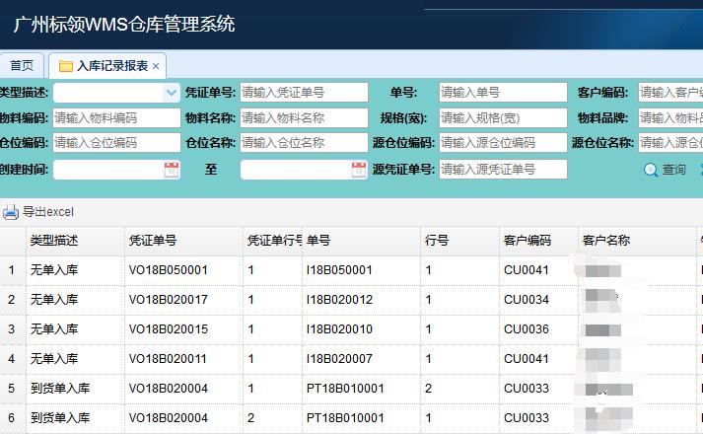Select the 入库记录报表 tab

tap(111, 66)
